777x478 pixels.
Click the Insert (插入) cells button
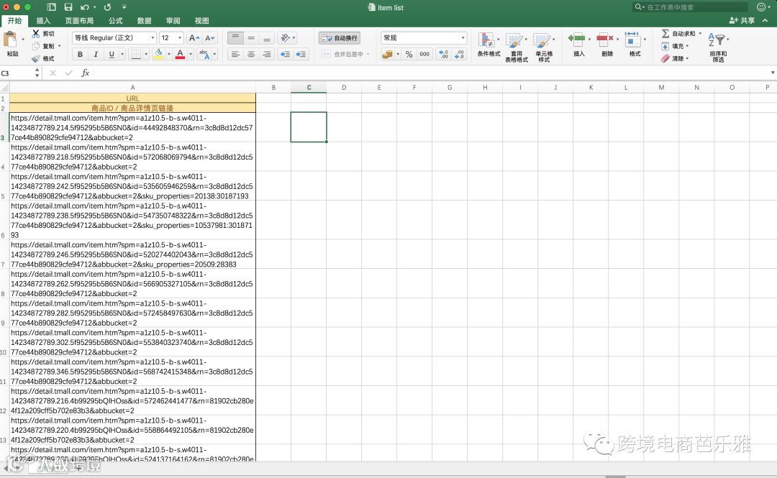pos(578,45)
